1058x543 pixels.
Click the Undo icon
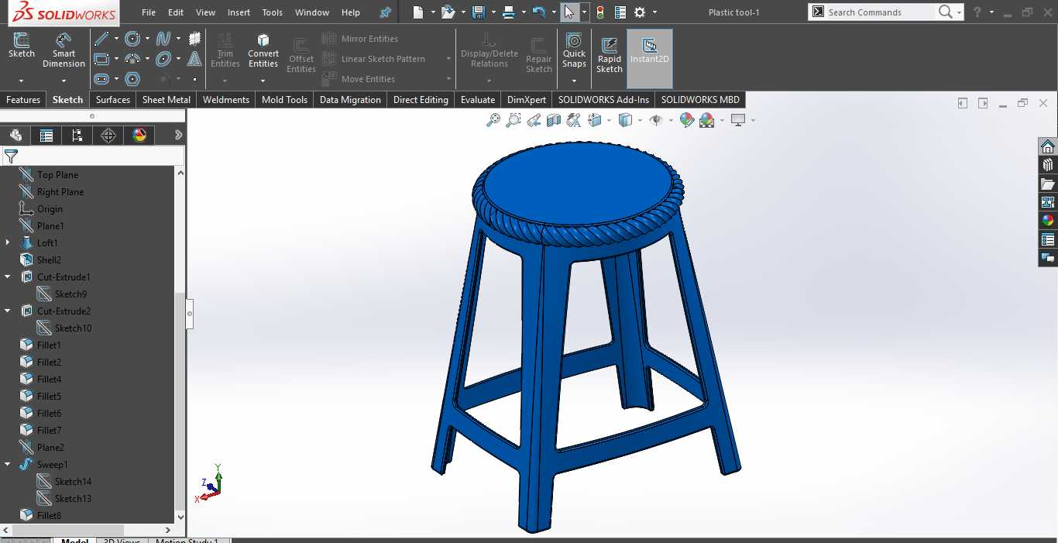point(539,12)
